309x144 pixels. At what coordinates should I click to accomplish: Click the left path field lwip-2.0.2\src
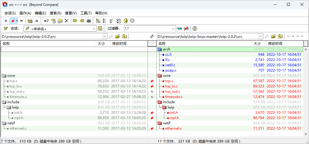pyautogui.click(x=52, y=36)
